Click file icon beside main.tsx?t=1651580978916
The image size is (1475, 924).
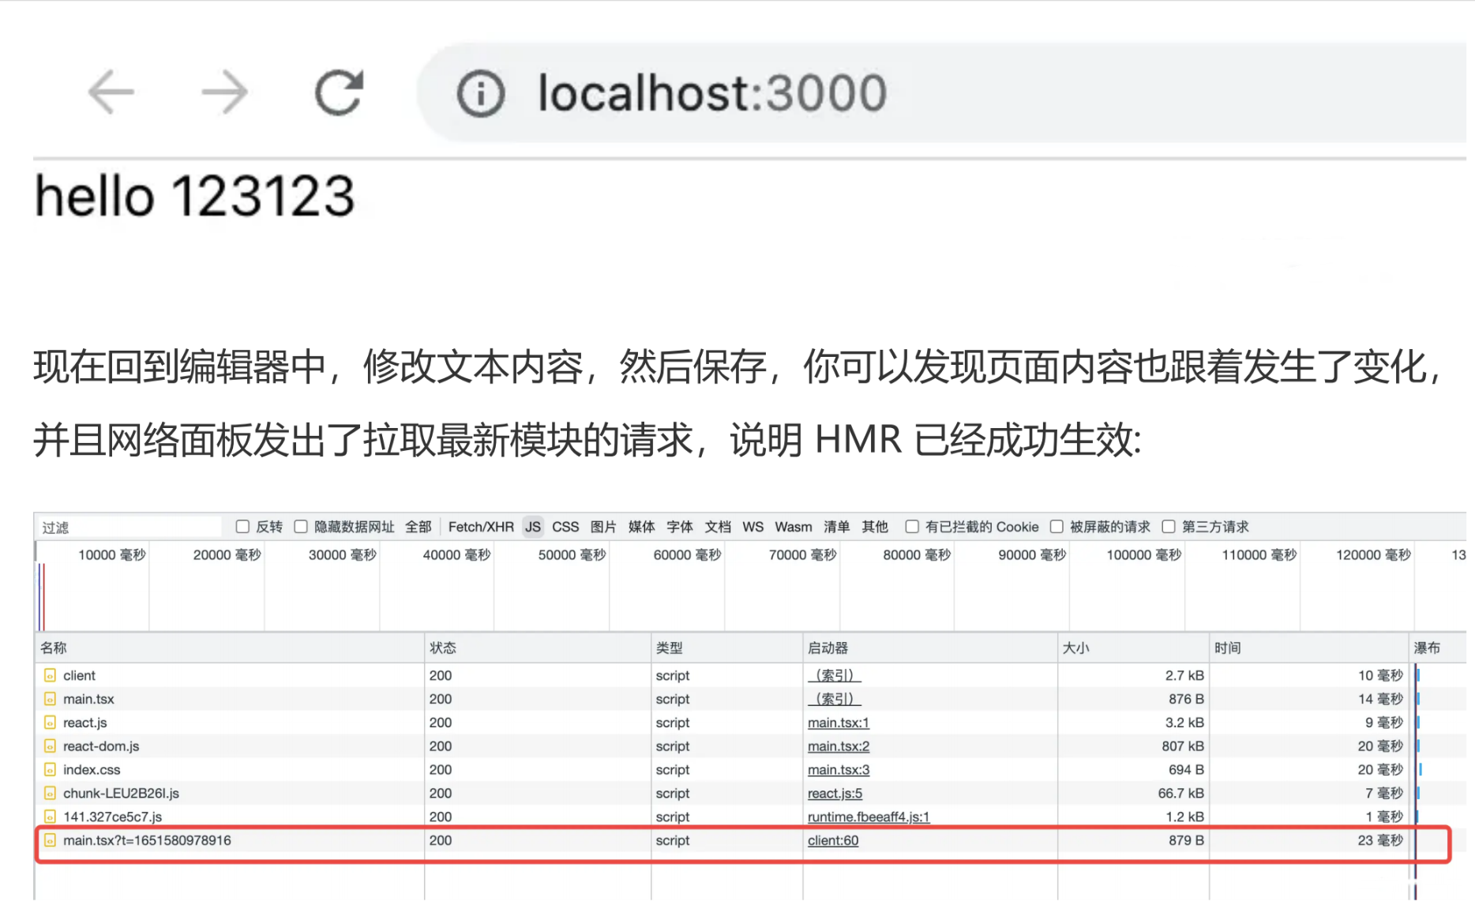(x=50, y=840)
